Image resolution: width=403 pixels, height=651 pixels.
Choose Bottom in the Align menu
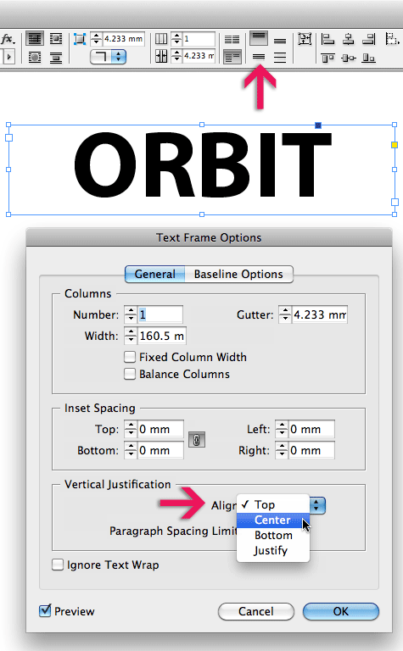click(273, 535)
